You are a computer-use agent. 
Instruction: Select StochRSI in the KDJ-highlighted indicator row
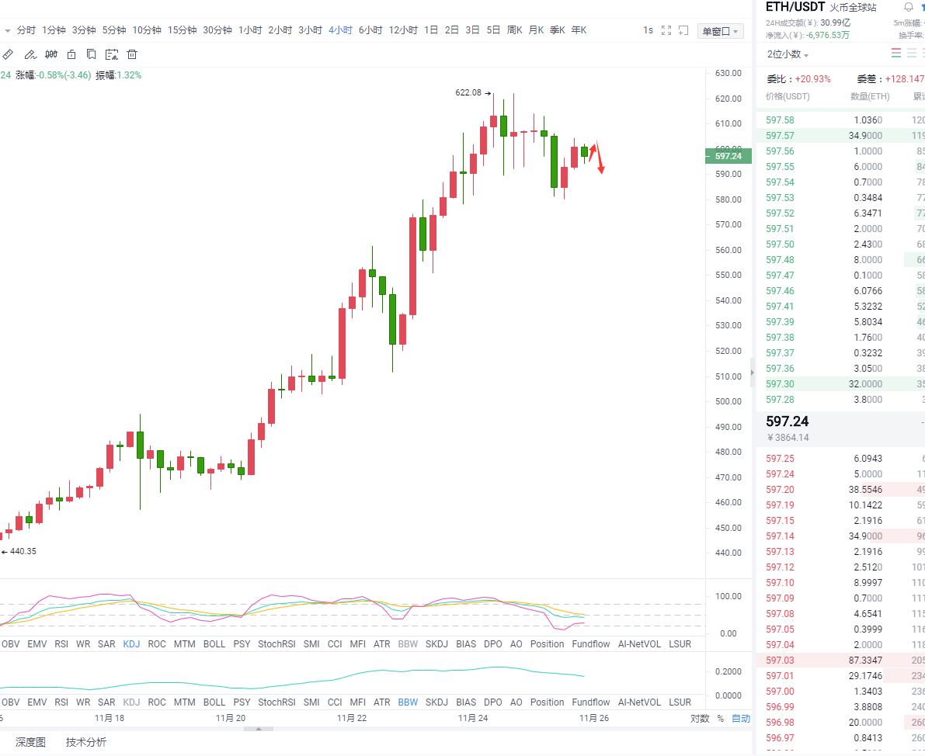point(276,644)
